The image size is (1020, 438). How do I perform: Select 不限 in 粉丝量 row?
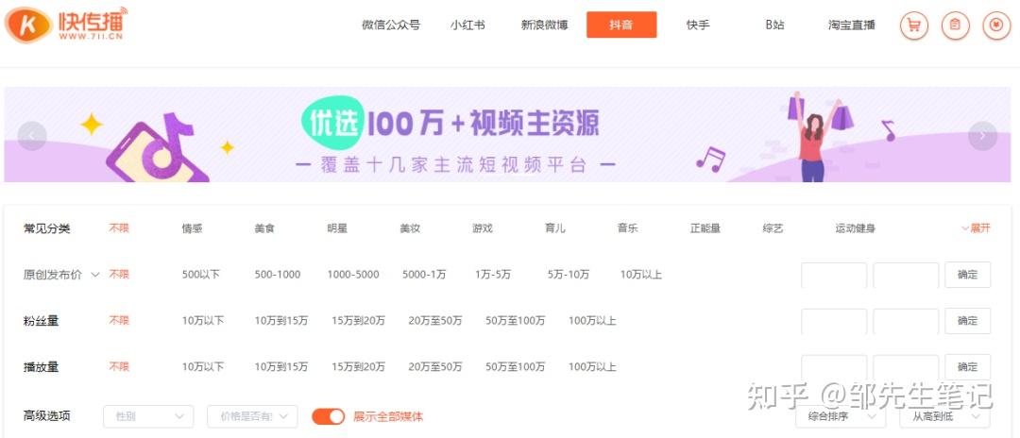click(x=119, y=320)
